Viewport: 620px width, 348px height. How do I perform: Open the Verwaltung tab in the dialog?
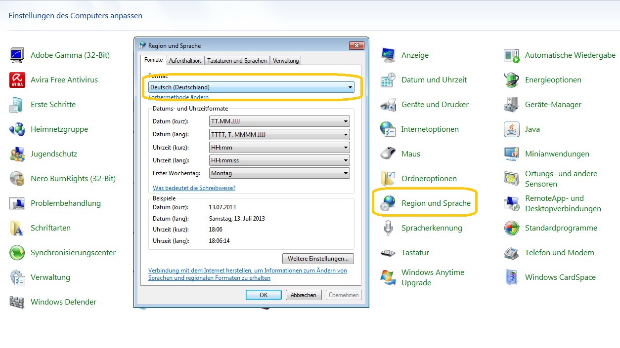[286, 61]
